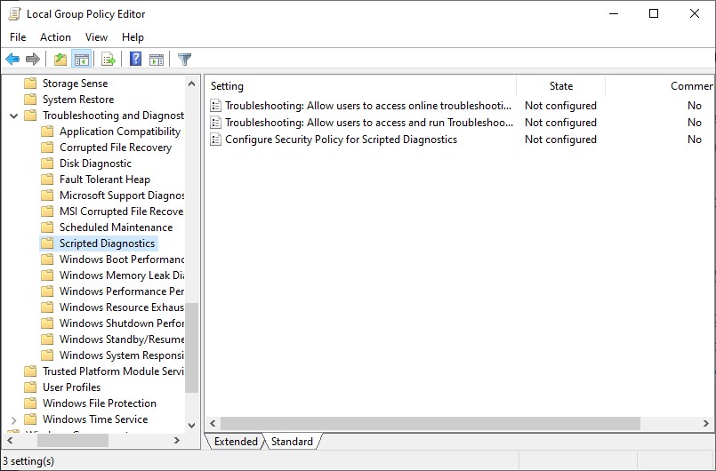Select MSI Corrupted File Recovery item
The width and height of the screenshot is (716, 471).
[x=122, y=212]
